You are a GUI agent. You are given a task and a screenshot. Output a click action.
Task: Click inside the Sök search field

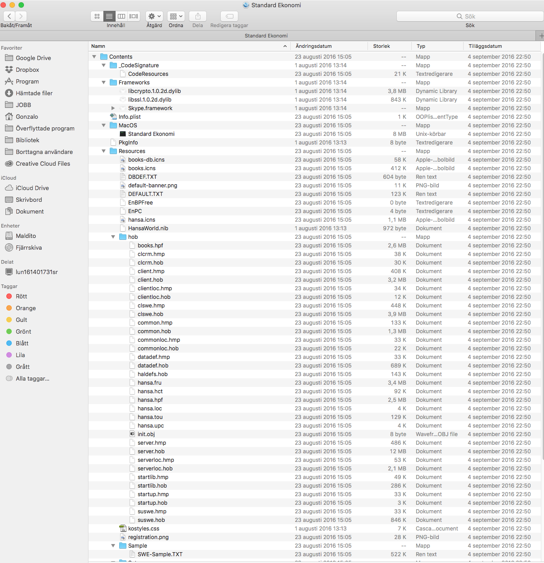point(470,16)
